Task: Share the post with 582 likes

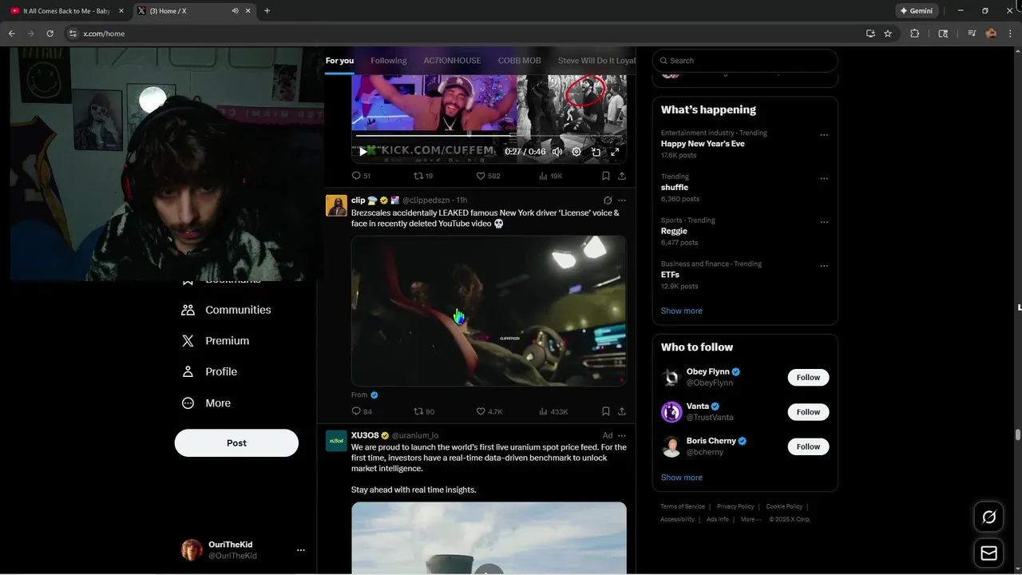Action: 622,176
